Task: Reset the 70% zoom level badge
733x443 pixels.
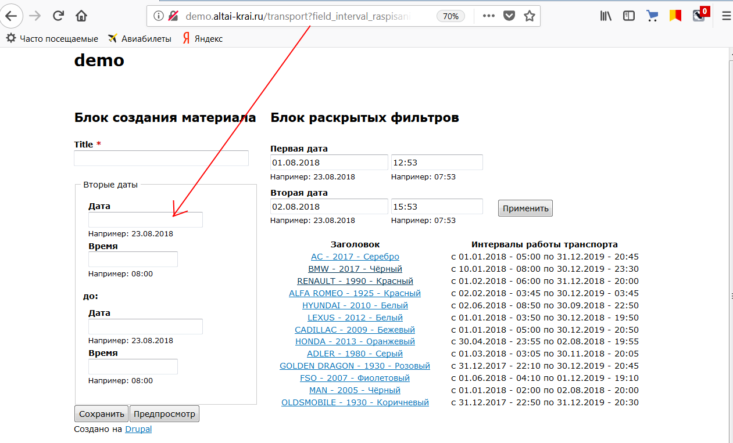Action: [450, 16]
